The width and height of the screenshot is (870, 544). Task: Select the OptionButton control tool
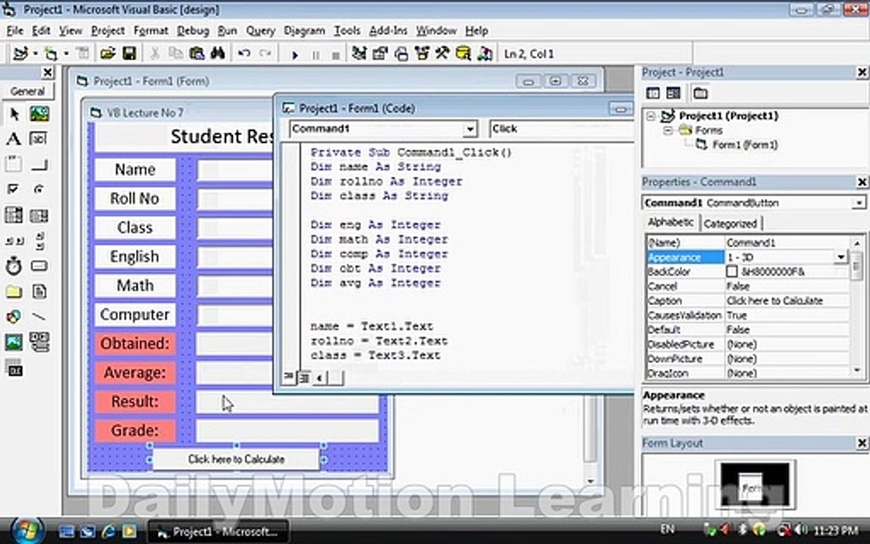coord(39,190)
